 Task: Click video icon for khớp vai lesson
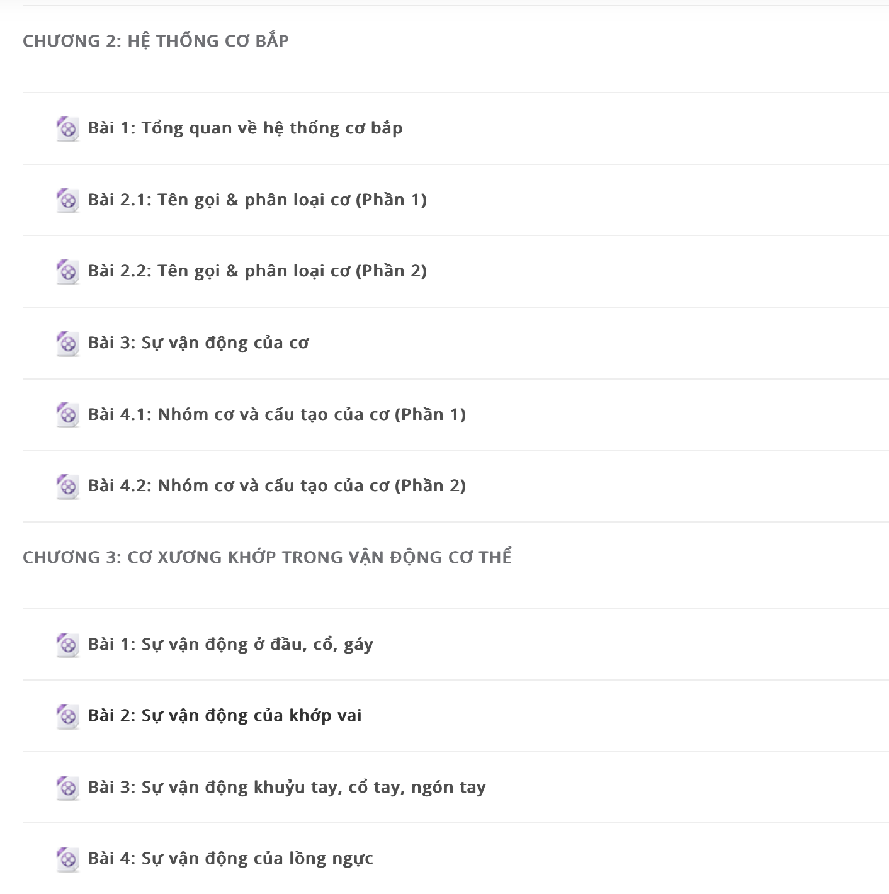(x=67, y=716)
